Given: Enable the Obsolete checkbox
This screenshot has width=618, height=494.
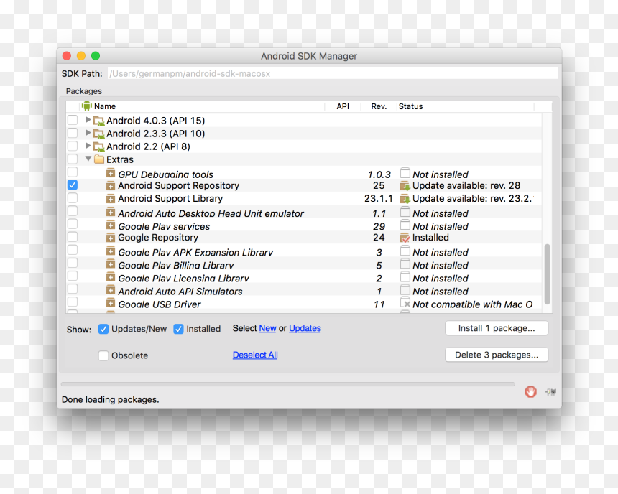Looking at the screenshot, I should tap(103, 355).
